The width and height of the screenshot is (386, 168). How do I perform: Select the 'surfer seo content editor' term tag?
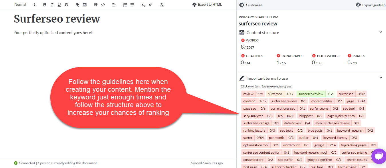pos(266,153)
